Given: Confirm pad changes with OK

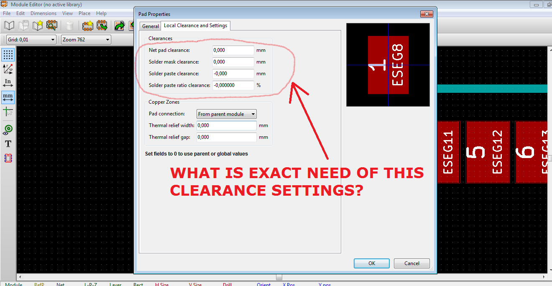Looking at the screenshot, I should click(371, 263).
